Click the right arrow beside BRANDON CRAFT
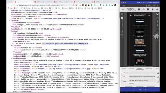Image resolution: width=166 pixels, height=93 pixels. click(149, 15)
